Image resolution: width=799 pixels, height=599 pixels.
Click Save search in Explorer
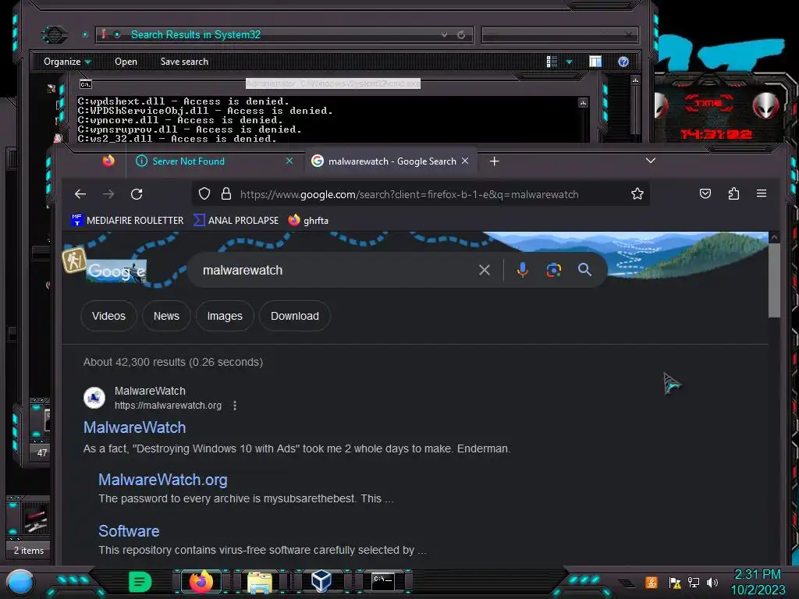point(184,62)
